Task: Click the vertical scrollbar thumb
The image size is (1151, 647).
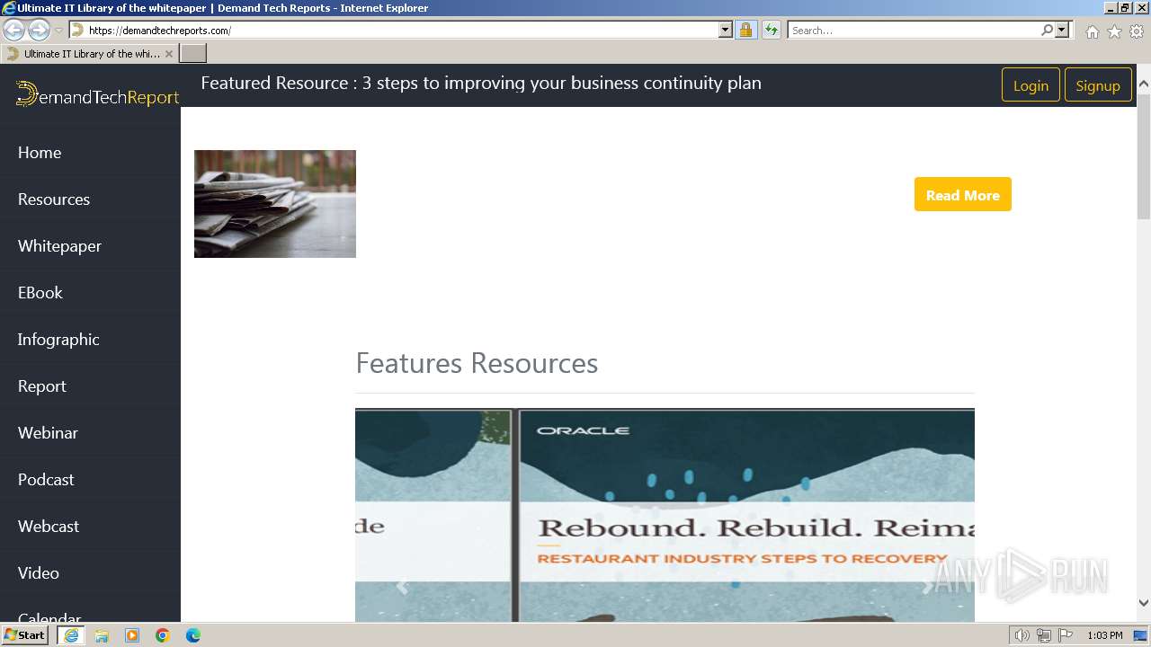Action: pos(1144,155)
